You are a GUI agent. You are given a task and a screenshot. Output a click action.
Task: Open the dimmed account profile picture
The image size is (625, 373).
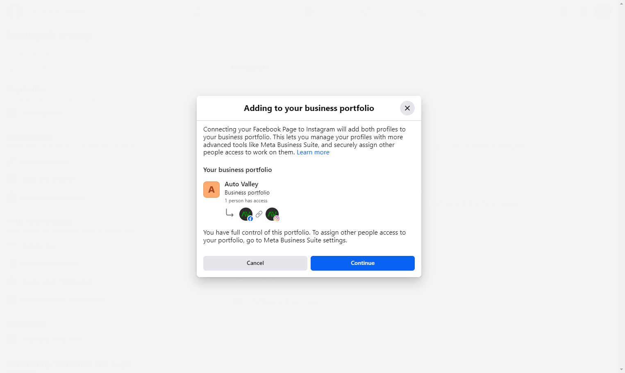(603, 11)
